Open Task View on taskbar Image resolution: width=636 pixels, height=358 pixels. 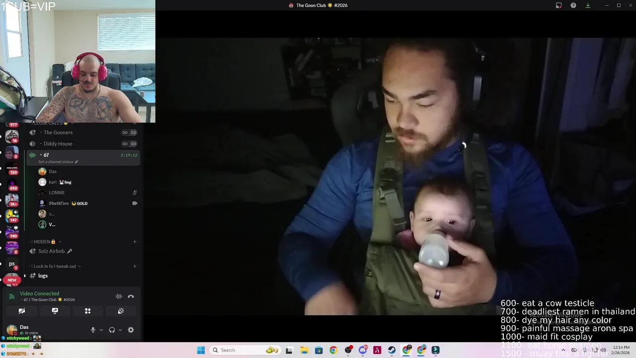coord(289,350)
